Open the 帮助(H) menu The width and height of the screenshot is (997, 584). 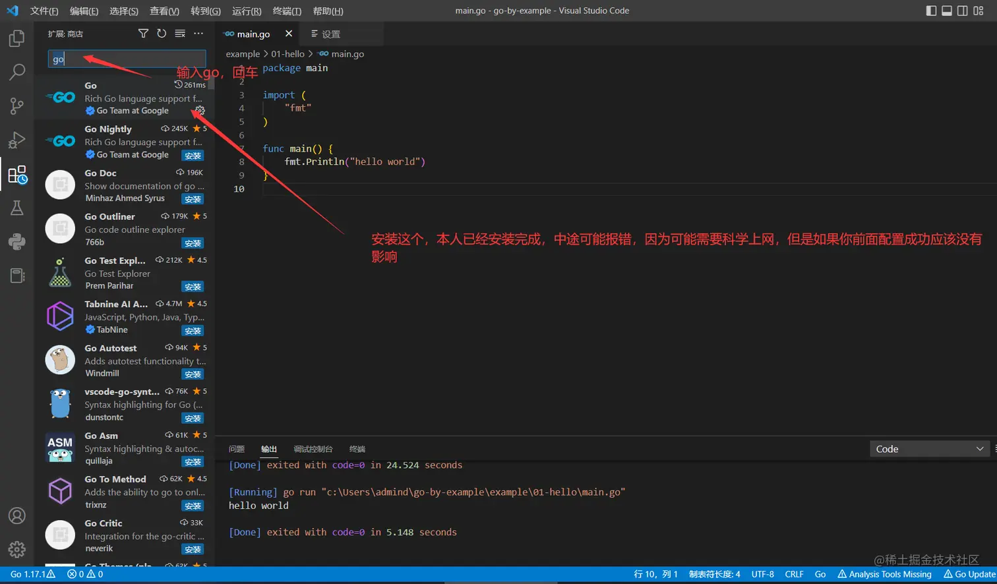[328, 11]
